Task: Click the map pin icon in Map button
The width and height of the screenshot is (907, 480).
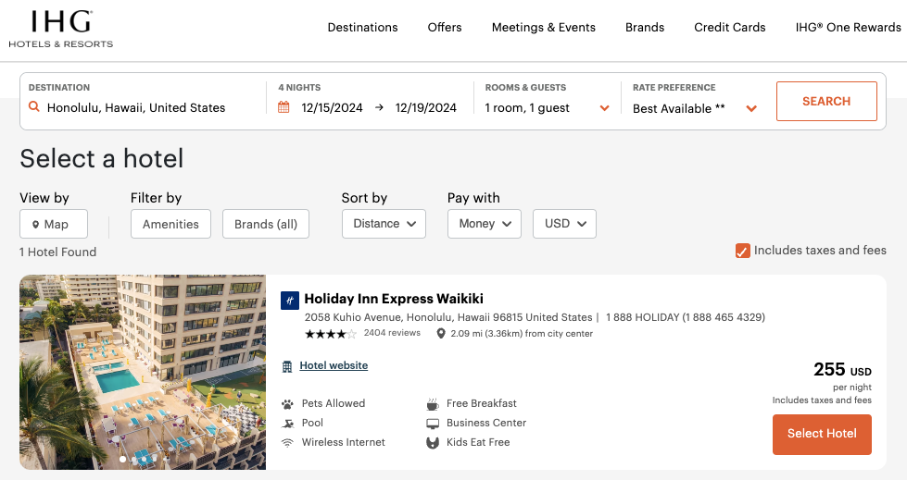Action: [35, 225]
